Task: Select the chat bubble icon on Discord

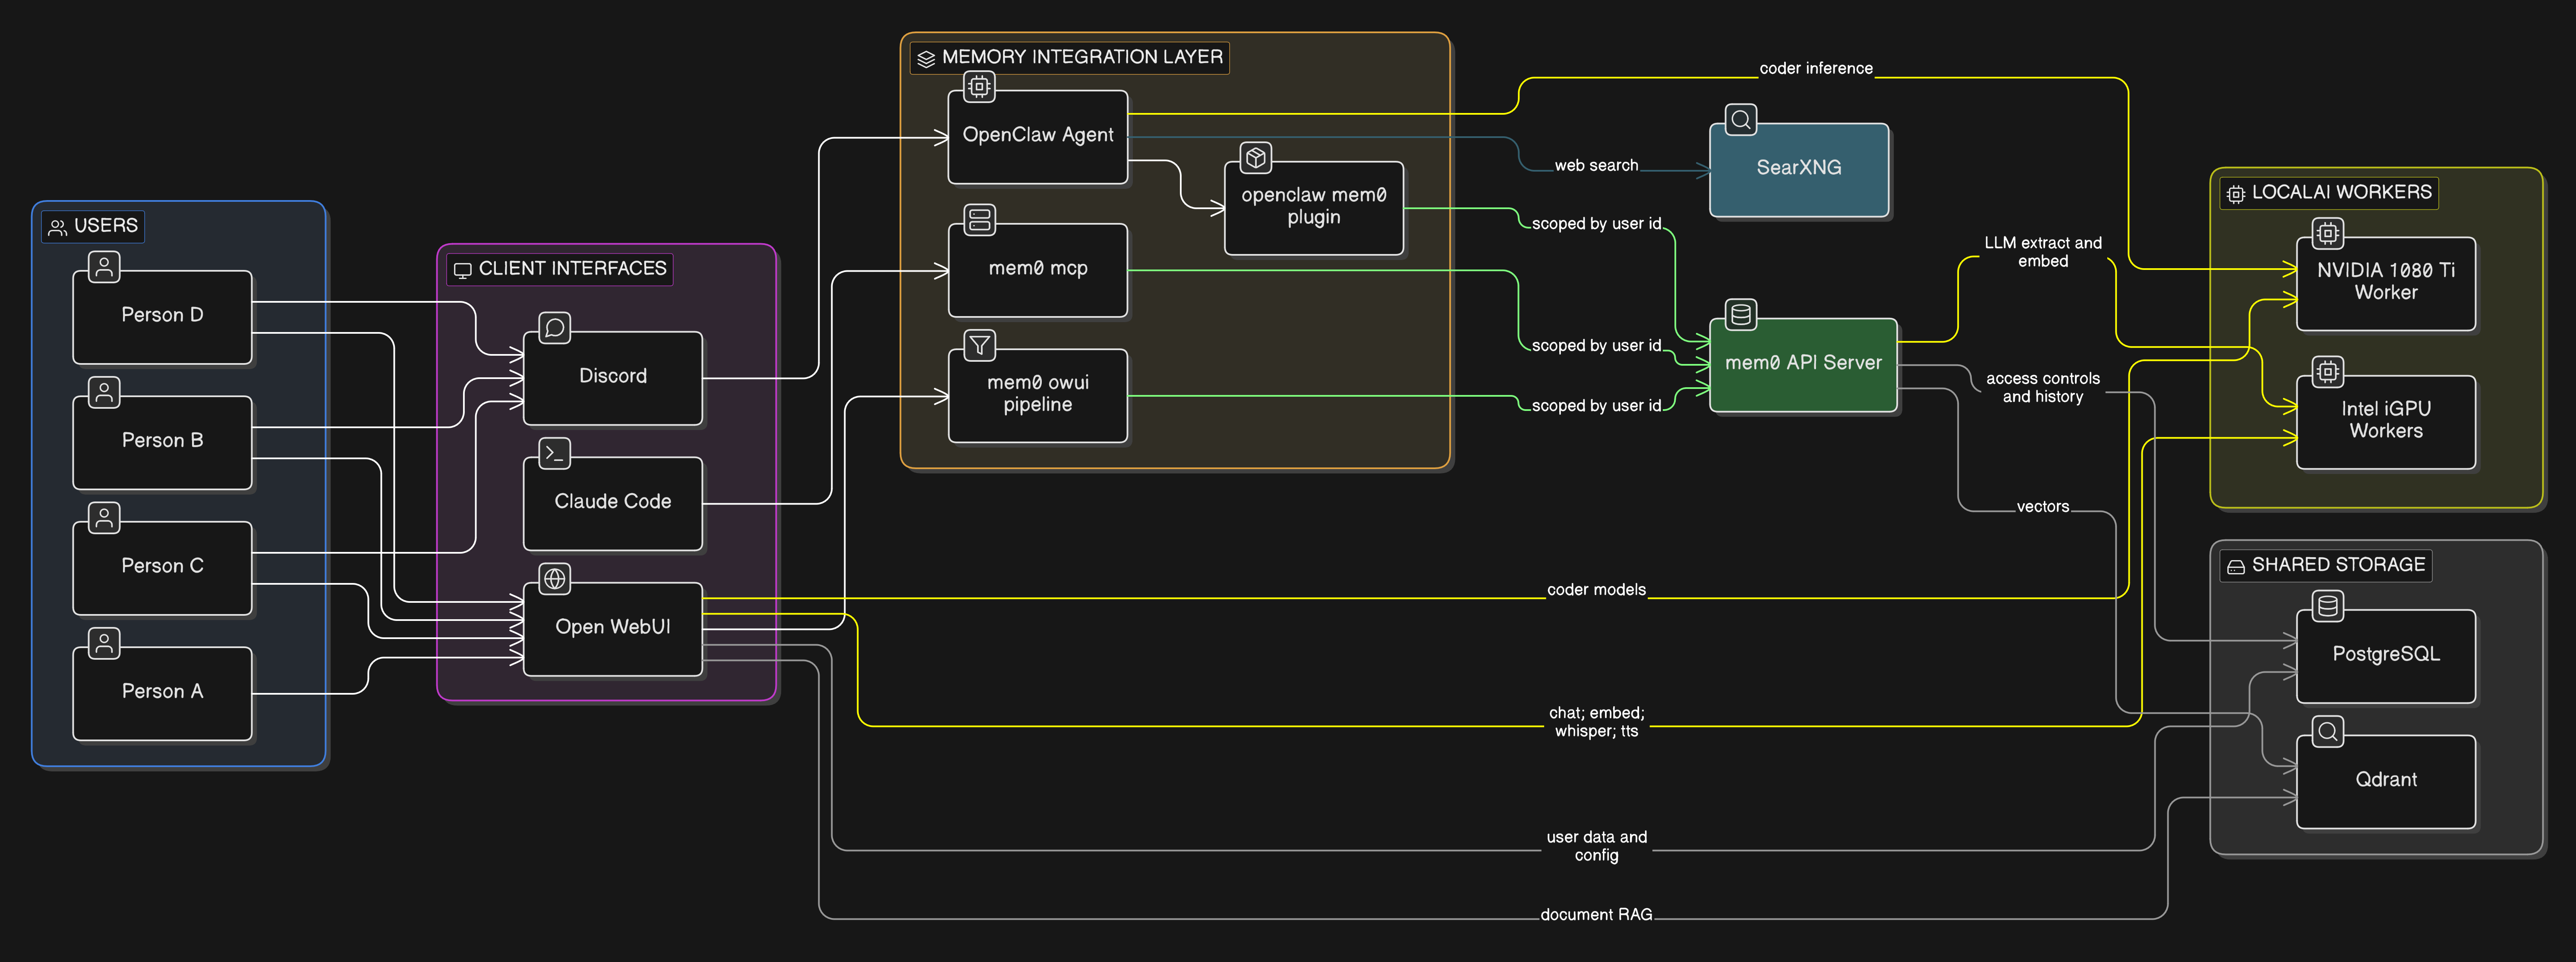Action: coord(554,328)
